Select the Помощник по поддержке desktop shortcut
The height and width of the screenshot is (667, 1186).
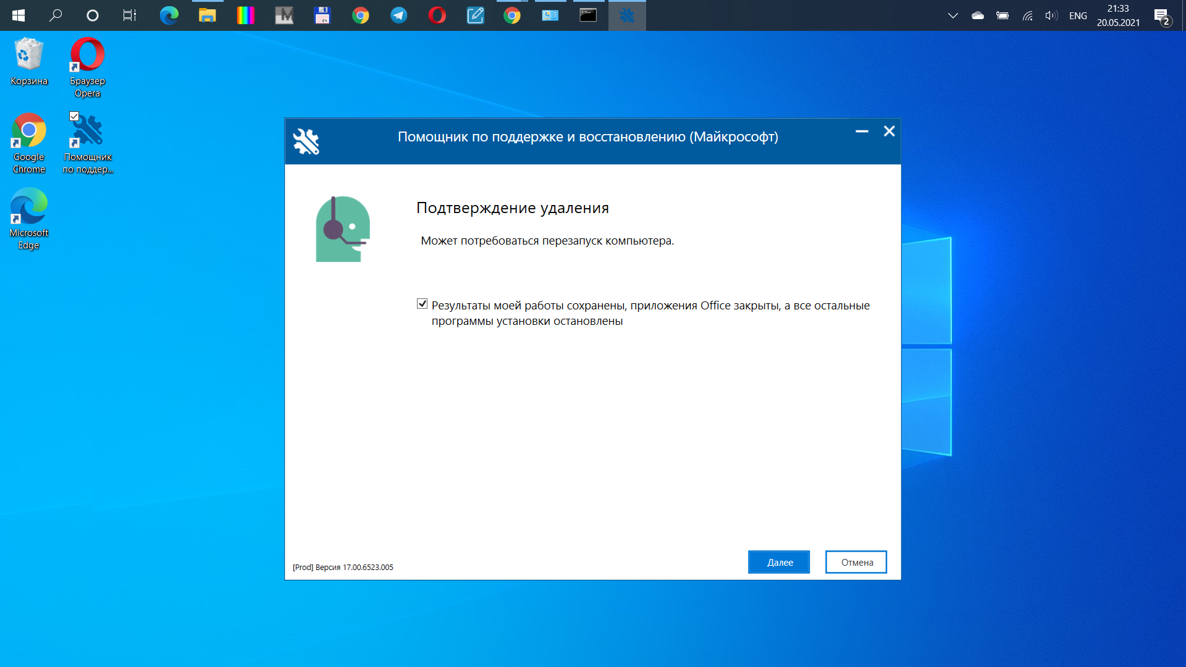coord(88,143)
